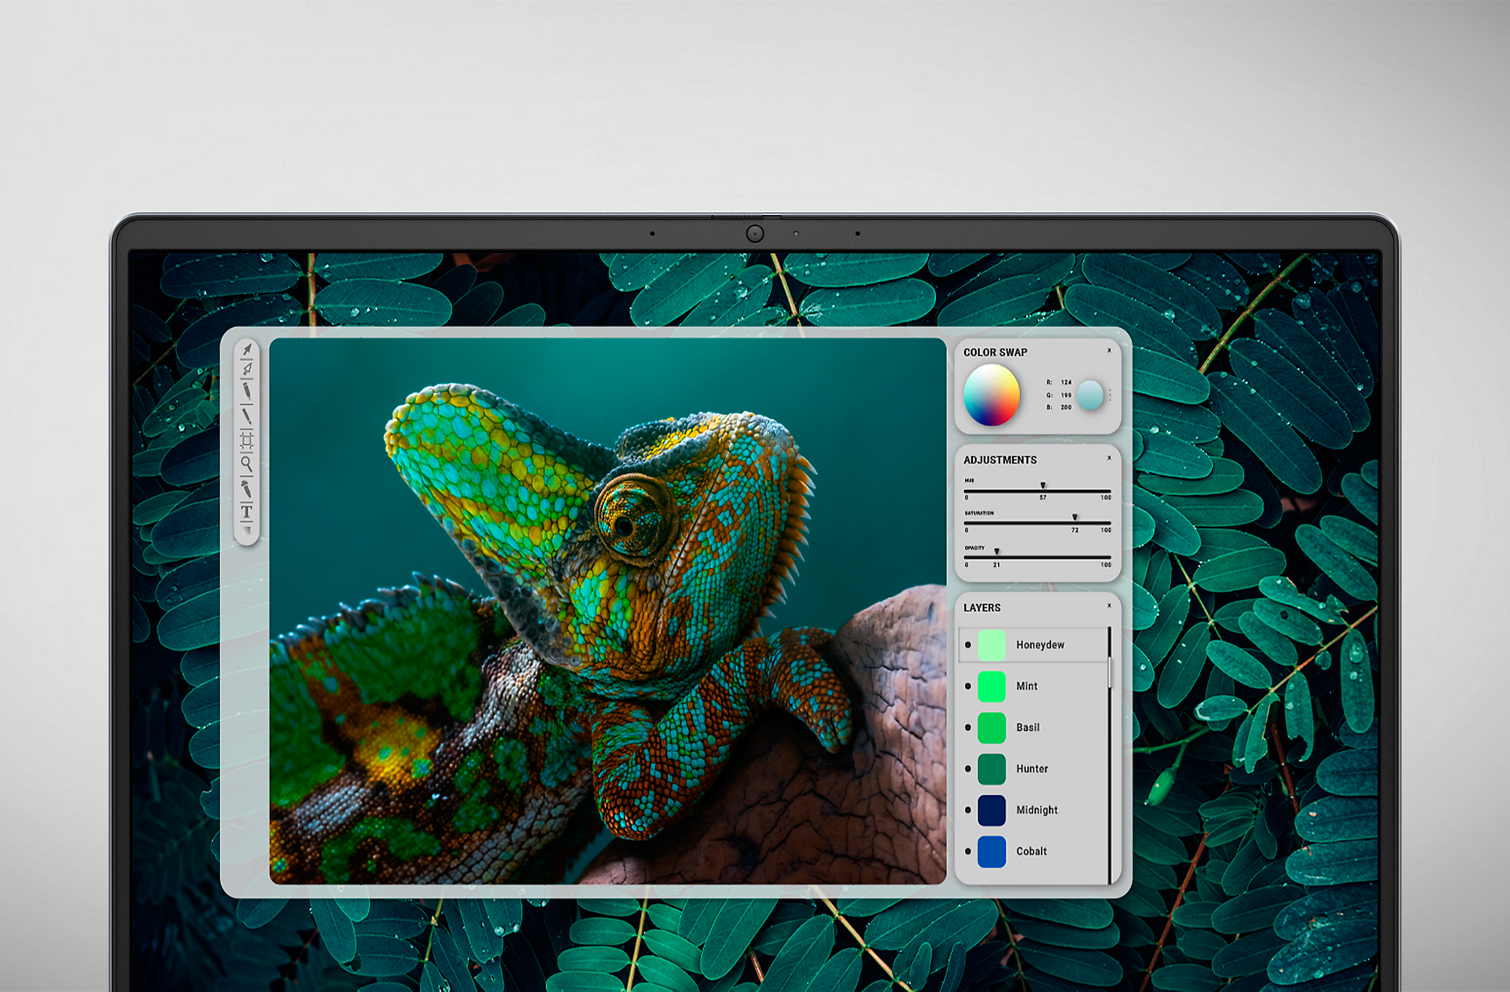Close the Color Swap panel

[1109, 351]
